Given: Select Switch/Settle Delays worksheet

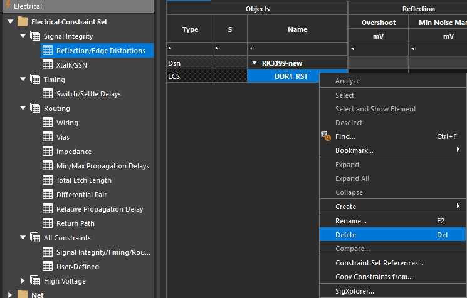Looking at the screenshot, I should coord(88,94).
